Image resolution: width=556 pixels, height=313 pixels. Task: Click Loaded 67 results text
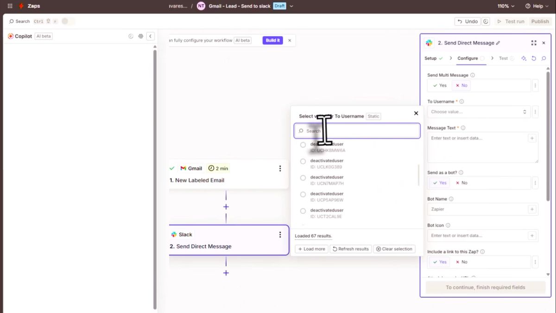tap(313, 236)
